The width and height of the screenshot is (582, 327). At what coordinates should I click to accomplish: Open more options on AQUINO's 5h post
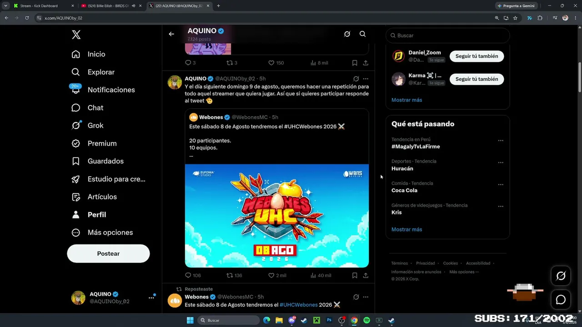pyautogui.click(x=366, y=79)
